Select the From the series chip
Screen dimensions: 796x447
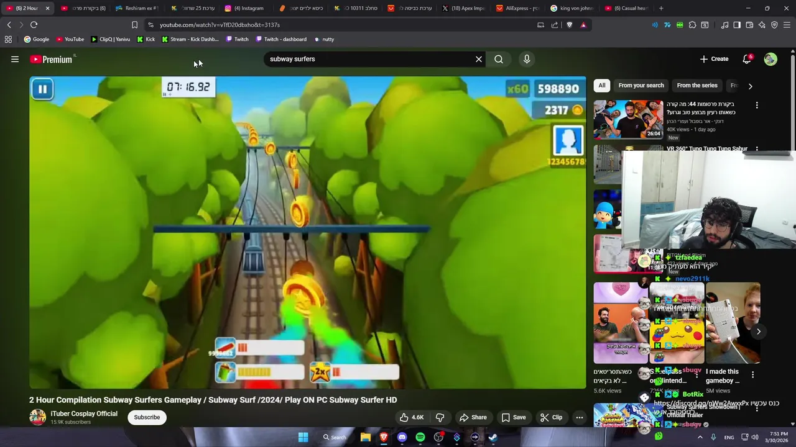click(x=697, y=86)
